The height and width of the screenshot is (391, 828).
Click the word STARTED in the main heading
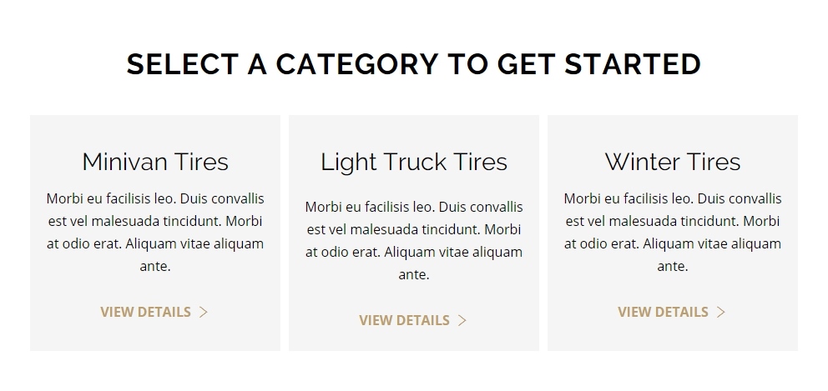(x=633, y=64)
